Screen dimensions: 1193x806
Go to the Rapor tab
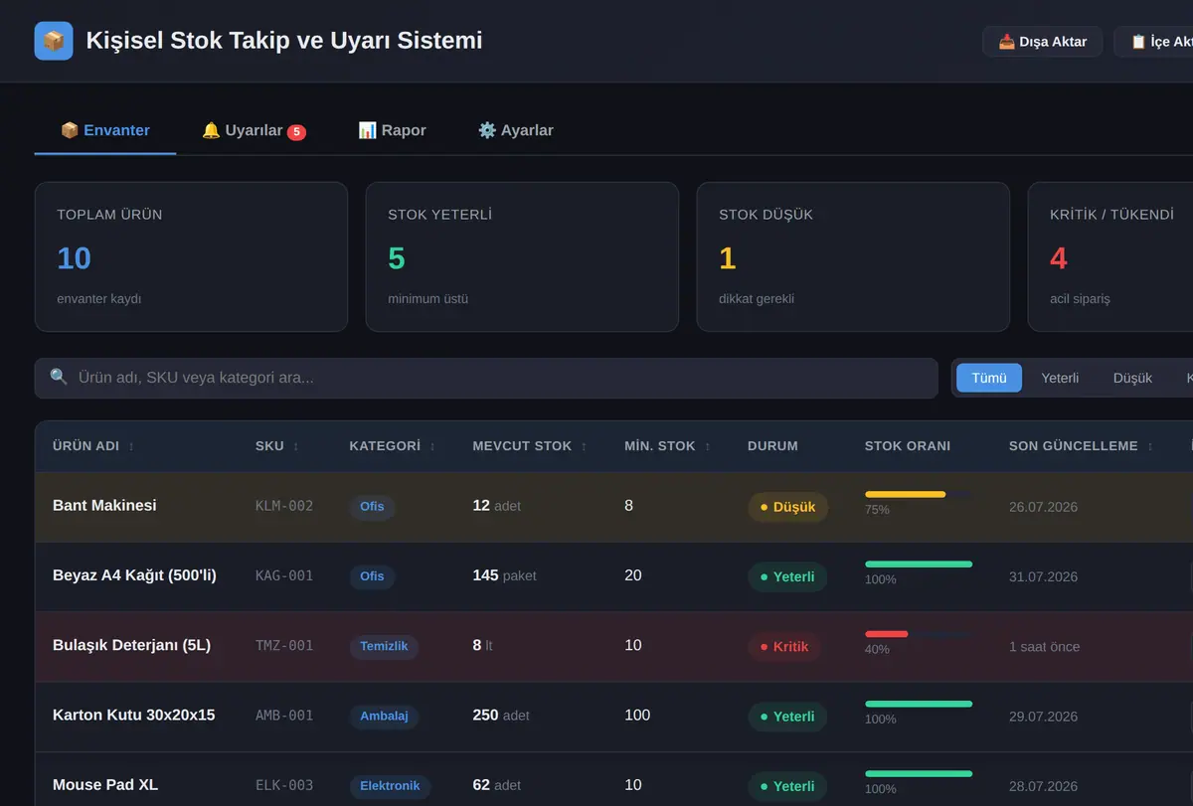pyautogui.click(x=392, y=130)
